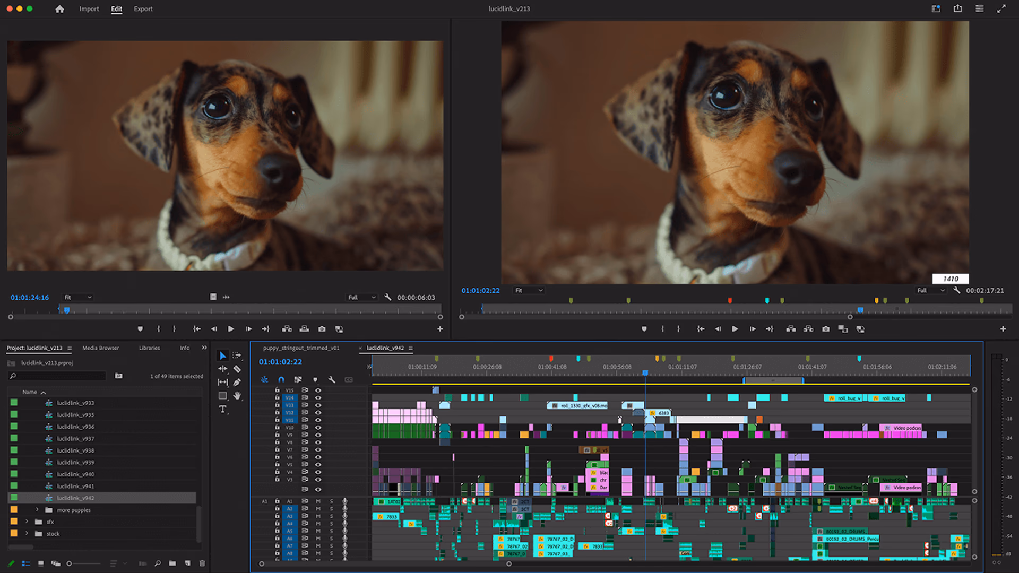Select the Type tool
1019x573 pixels.
(221, 409)
